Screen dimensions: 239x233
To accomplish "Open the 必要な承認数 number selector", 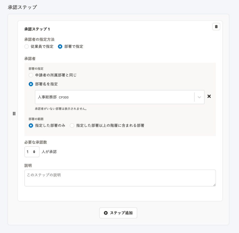I will (32, 152).
